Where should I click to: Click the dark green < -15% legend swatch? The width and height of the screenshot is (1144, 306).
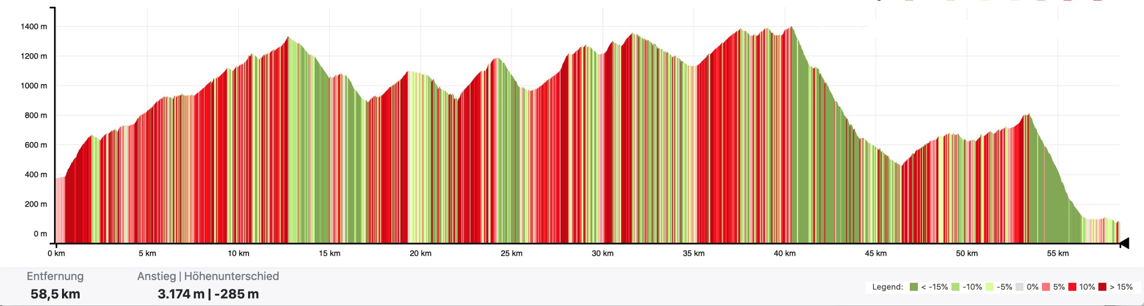pyautogui.click(x=913, y=287)
